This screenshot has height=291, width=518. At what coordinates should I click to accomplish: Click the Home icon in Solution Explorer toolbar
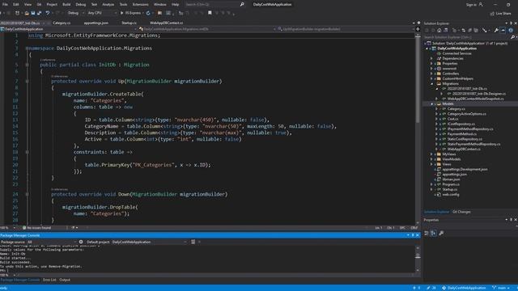coord(439,30)
